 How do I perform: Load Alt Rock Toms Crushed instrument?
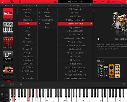tap(75, 75)
